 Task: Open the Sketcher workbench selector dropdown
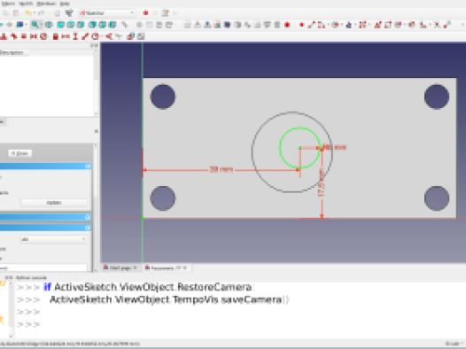point(107,13)
